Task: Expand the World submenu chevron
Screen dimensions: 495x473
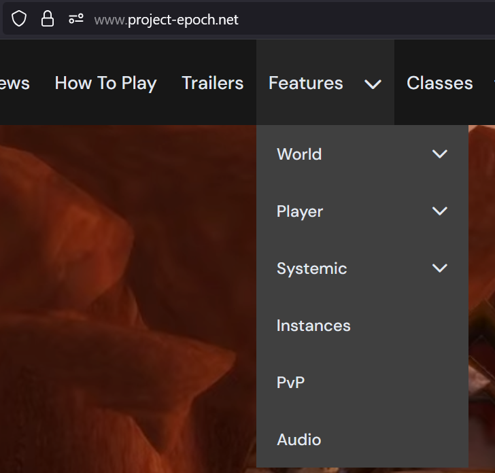Action: tap(439, 154)
